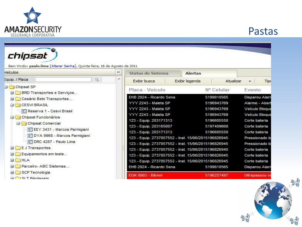Expand the Parceiro- ABC Sistemas node
This screenshot has width=302, height=227.
12,166
